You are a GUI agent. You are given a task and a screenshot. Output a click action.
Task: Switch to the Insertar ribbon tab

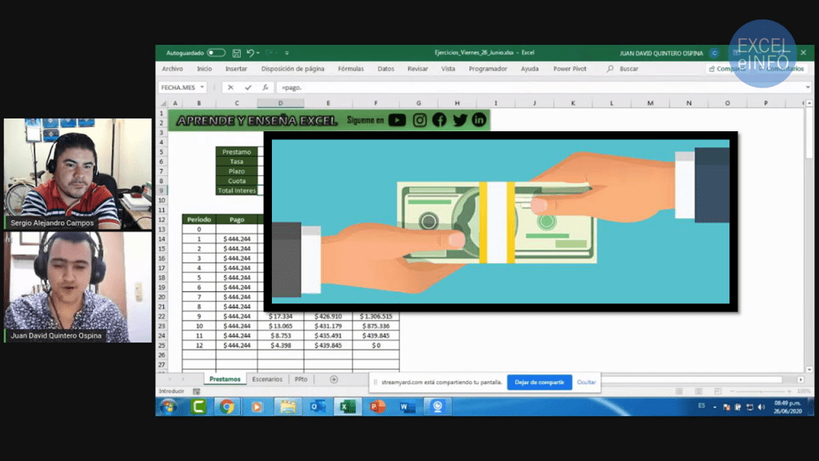(x=236, y=69)
